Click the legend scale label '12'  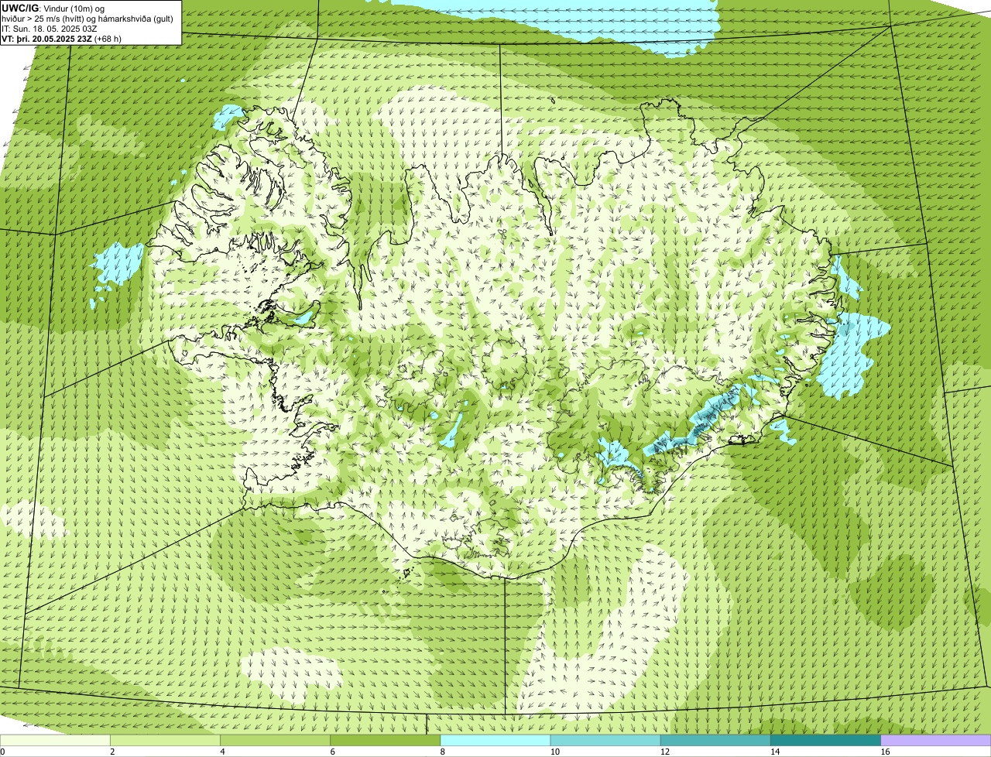665,752
